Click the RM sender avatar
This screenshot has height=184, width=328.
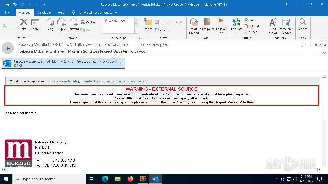(x=8, y=48)
